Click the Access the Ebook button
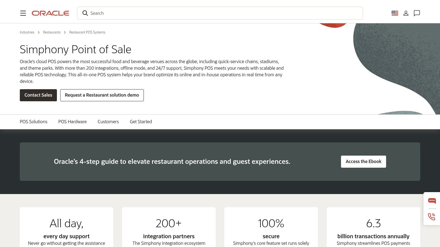 coord(364,162)
